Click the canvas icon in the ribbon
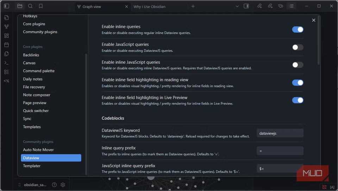The height and width of the screenshot is (191, 338). 6,36
